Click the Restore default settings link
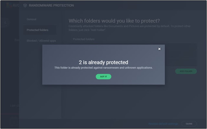The width and height of the screenshot is (207, 129). point(163,124)
